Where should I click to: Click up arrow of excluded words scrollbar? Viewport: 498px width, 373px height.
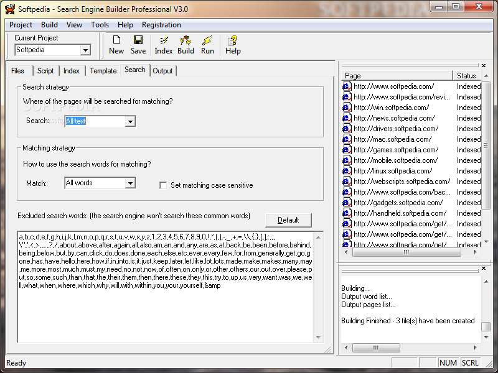[318, 237]
